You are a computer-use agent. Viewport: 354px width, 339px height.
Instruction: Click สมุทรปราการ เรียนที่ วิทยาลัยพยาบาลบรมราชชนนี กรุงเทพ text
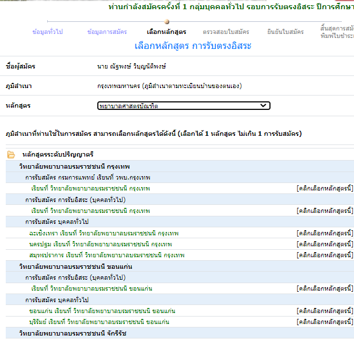click(107, 256)
